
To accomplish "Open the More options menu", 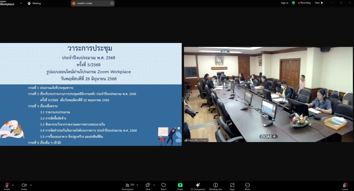I will 248,185.
